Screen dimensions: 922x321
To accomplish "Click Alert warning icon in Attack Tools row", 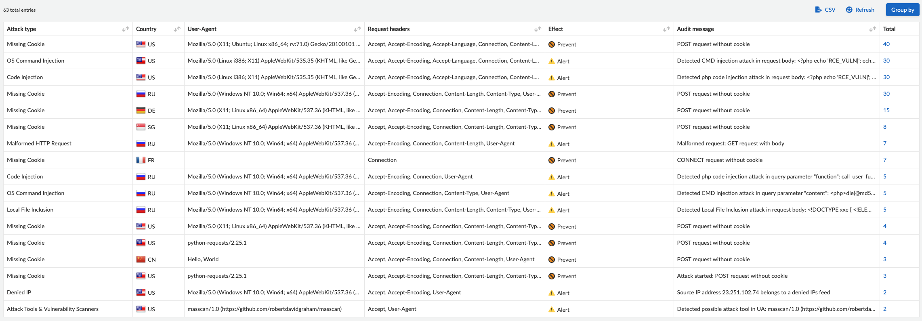I will click(x=552, y=310).
